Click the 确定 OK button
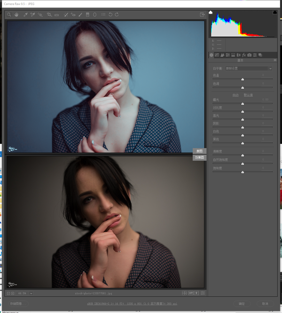This screenshot has height=313, width=282. [x=242, y=304]
